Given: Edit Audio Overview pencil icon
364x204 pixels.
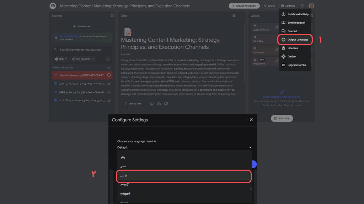Looking at the screenshot, I should (x=277, y=27).
